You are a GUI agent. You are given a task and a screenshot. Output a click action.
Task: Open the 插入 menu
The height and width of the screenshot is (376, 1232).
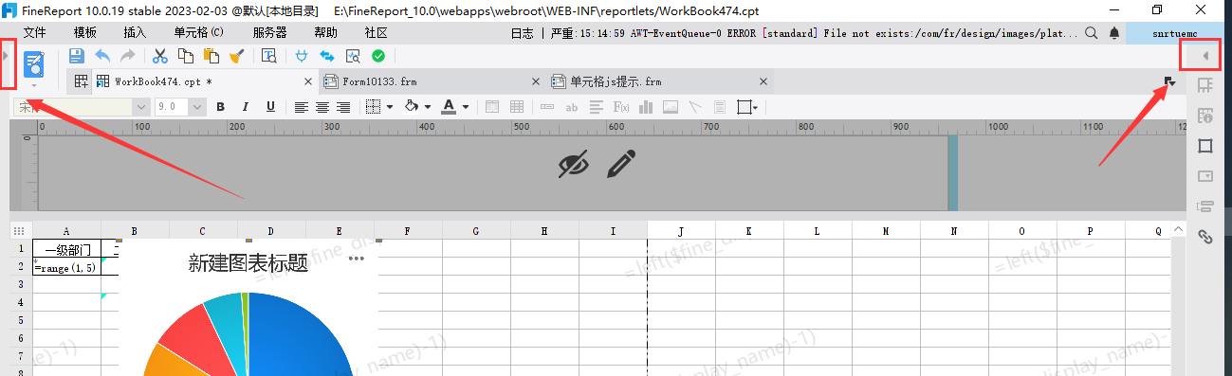pos(135,32)
